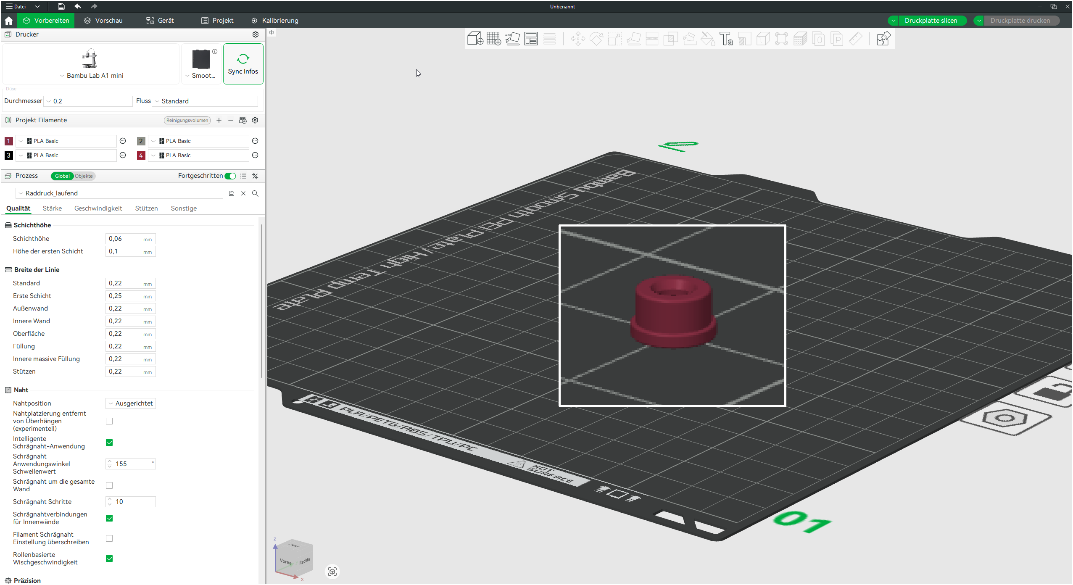Expand the Raddruck_laufend preset dropdown
The height and width of the screenshot is (585, 1073).
pos(119,193)
